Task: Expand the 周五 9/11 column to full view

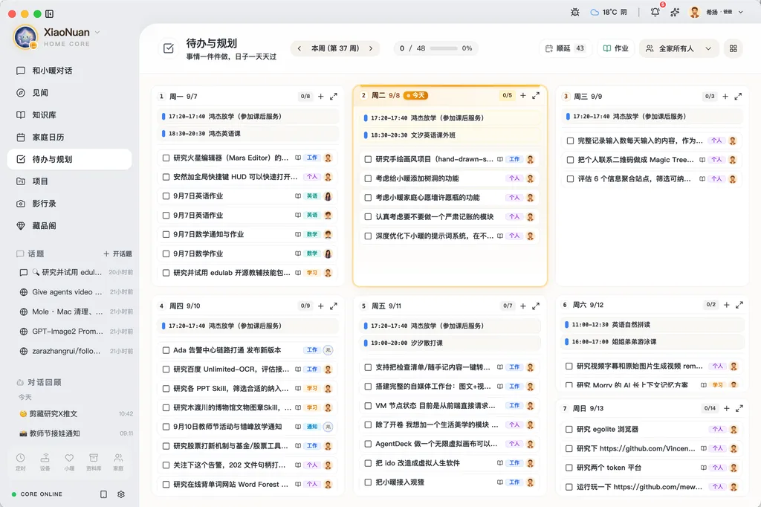Action: (x=536, y=306)
